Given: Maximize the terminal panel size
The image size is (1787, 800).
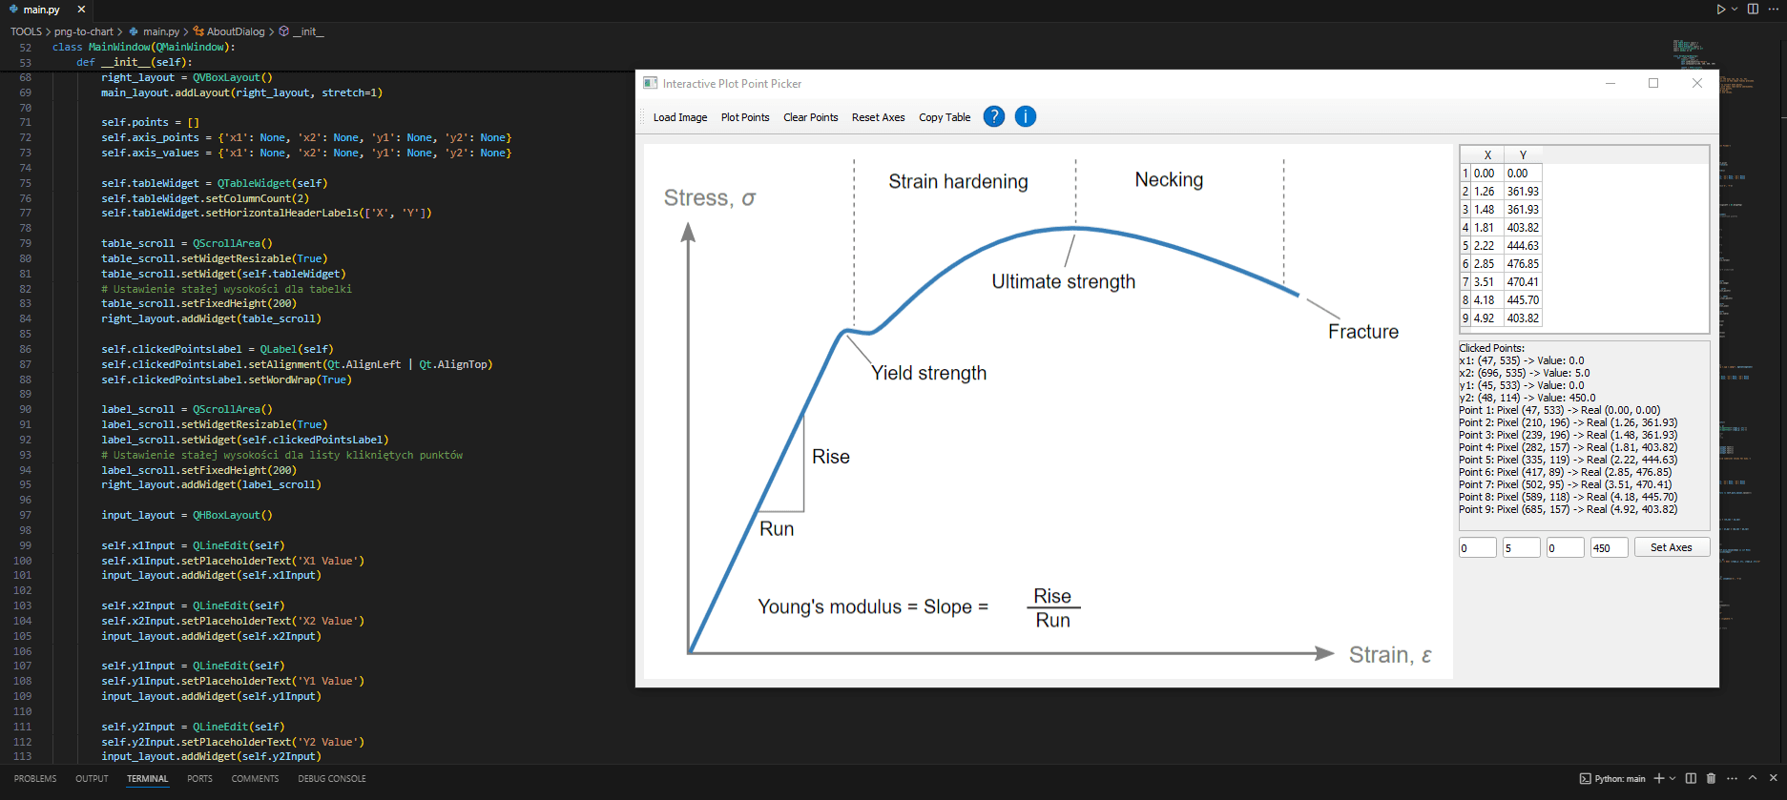Looking at the screenshot, I should [x=1753, y=778].
